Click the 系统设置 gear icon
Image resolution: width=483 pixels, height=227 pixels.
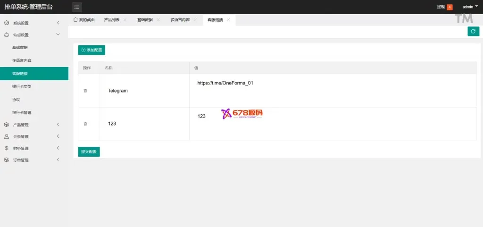pyautogui.click(x=7, y=23)
